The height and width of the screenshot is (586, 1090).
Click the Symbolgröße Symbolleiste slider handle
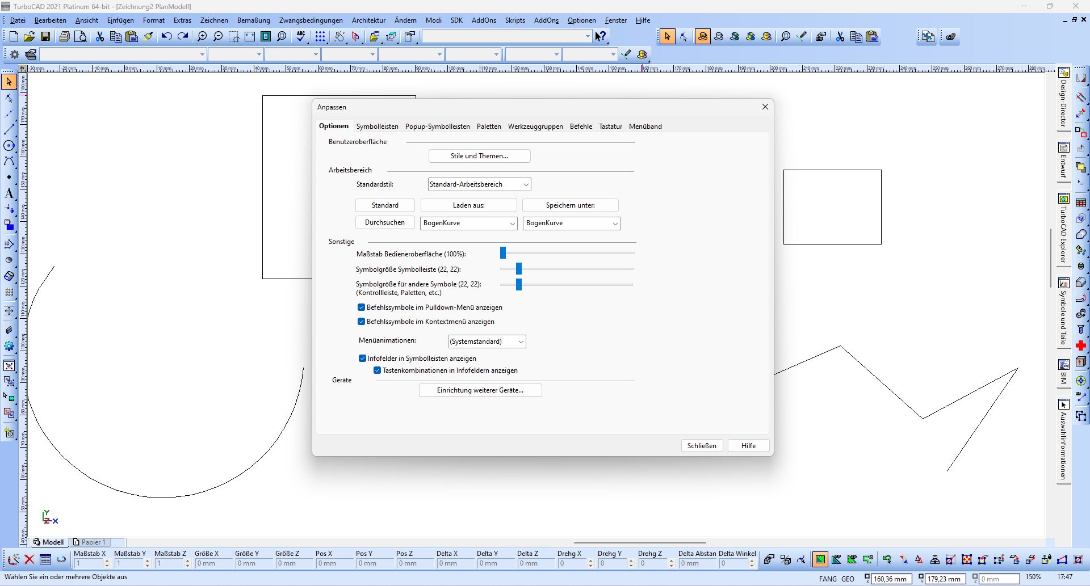pos(519,268)
